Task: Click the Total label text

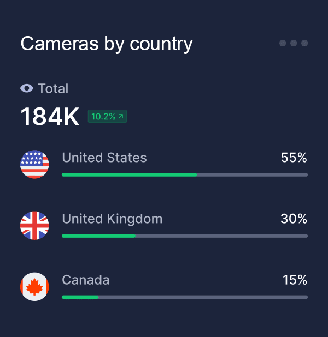Action: [x=54, y=88]
